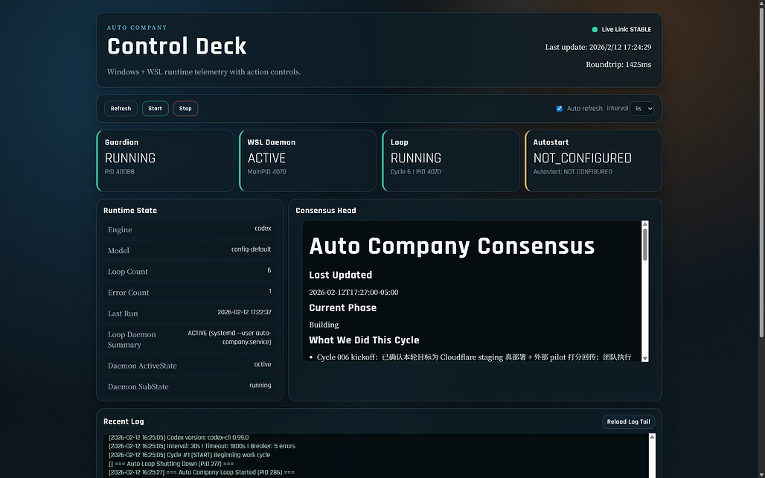Click Auto Company Consensus heading
This screenshot has width=765, height=478.
pyautogui.click(x=452, y=246)
